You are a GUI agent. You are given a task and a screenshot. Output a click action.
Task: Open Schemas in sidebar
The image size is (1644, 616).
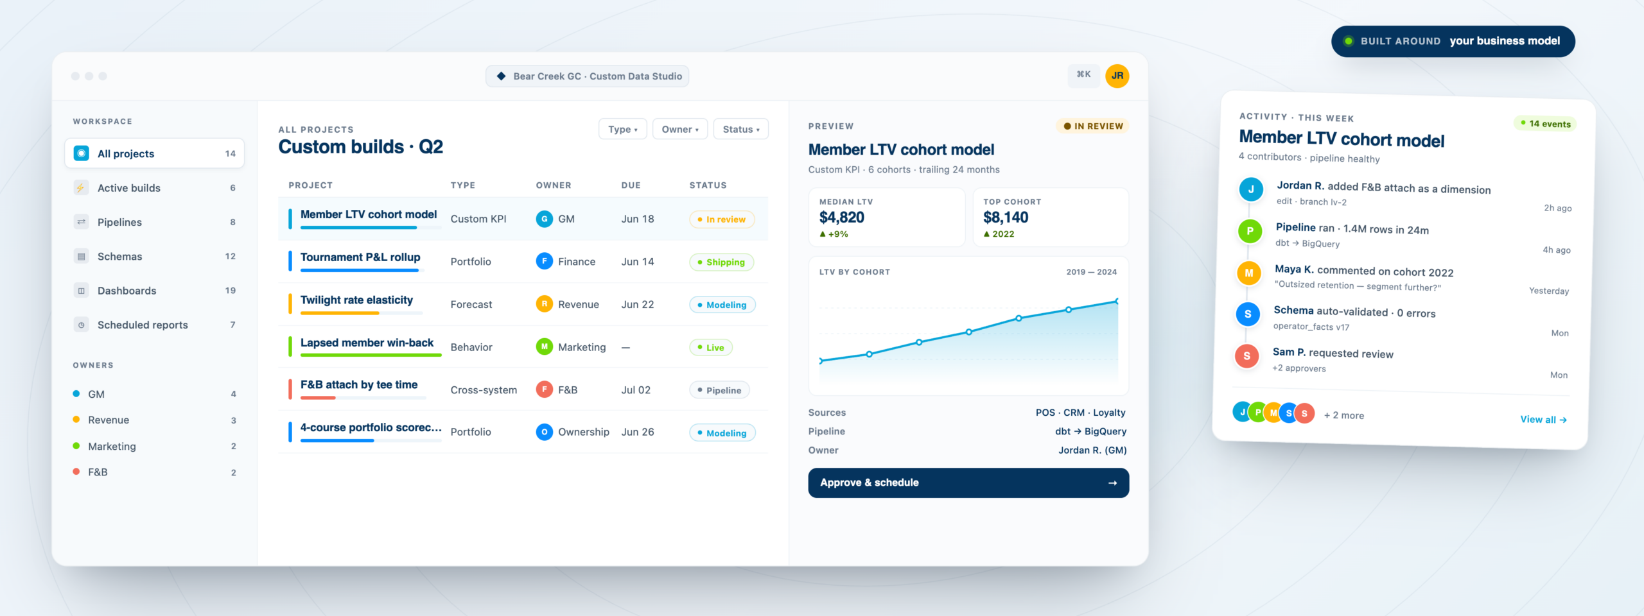pos(155,256)
